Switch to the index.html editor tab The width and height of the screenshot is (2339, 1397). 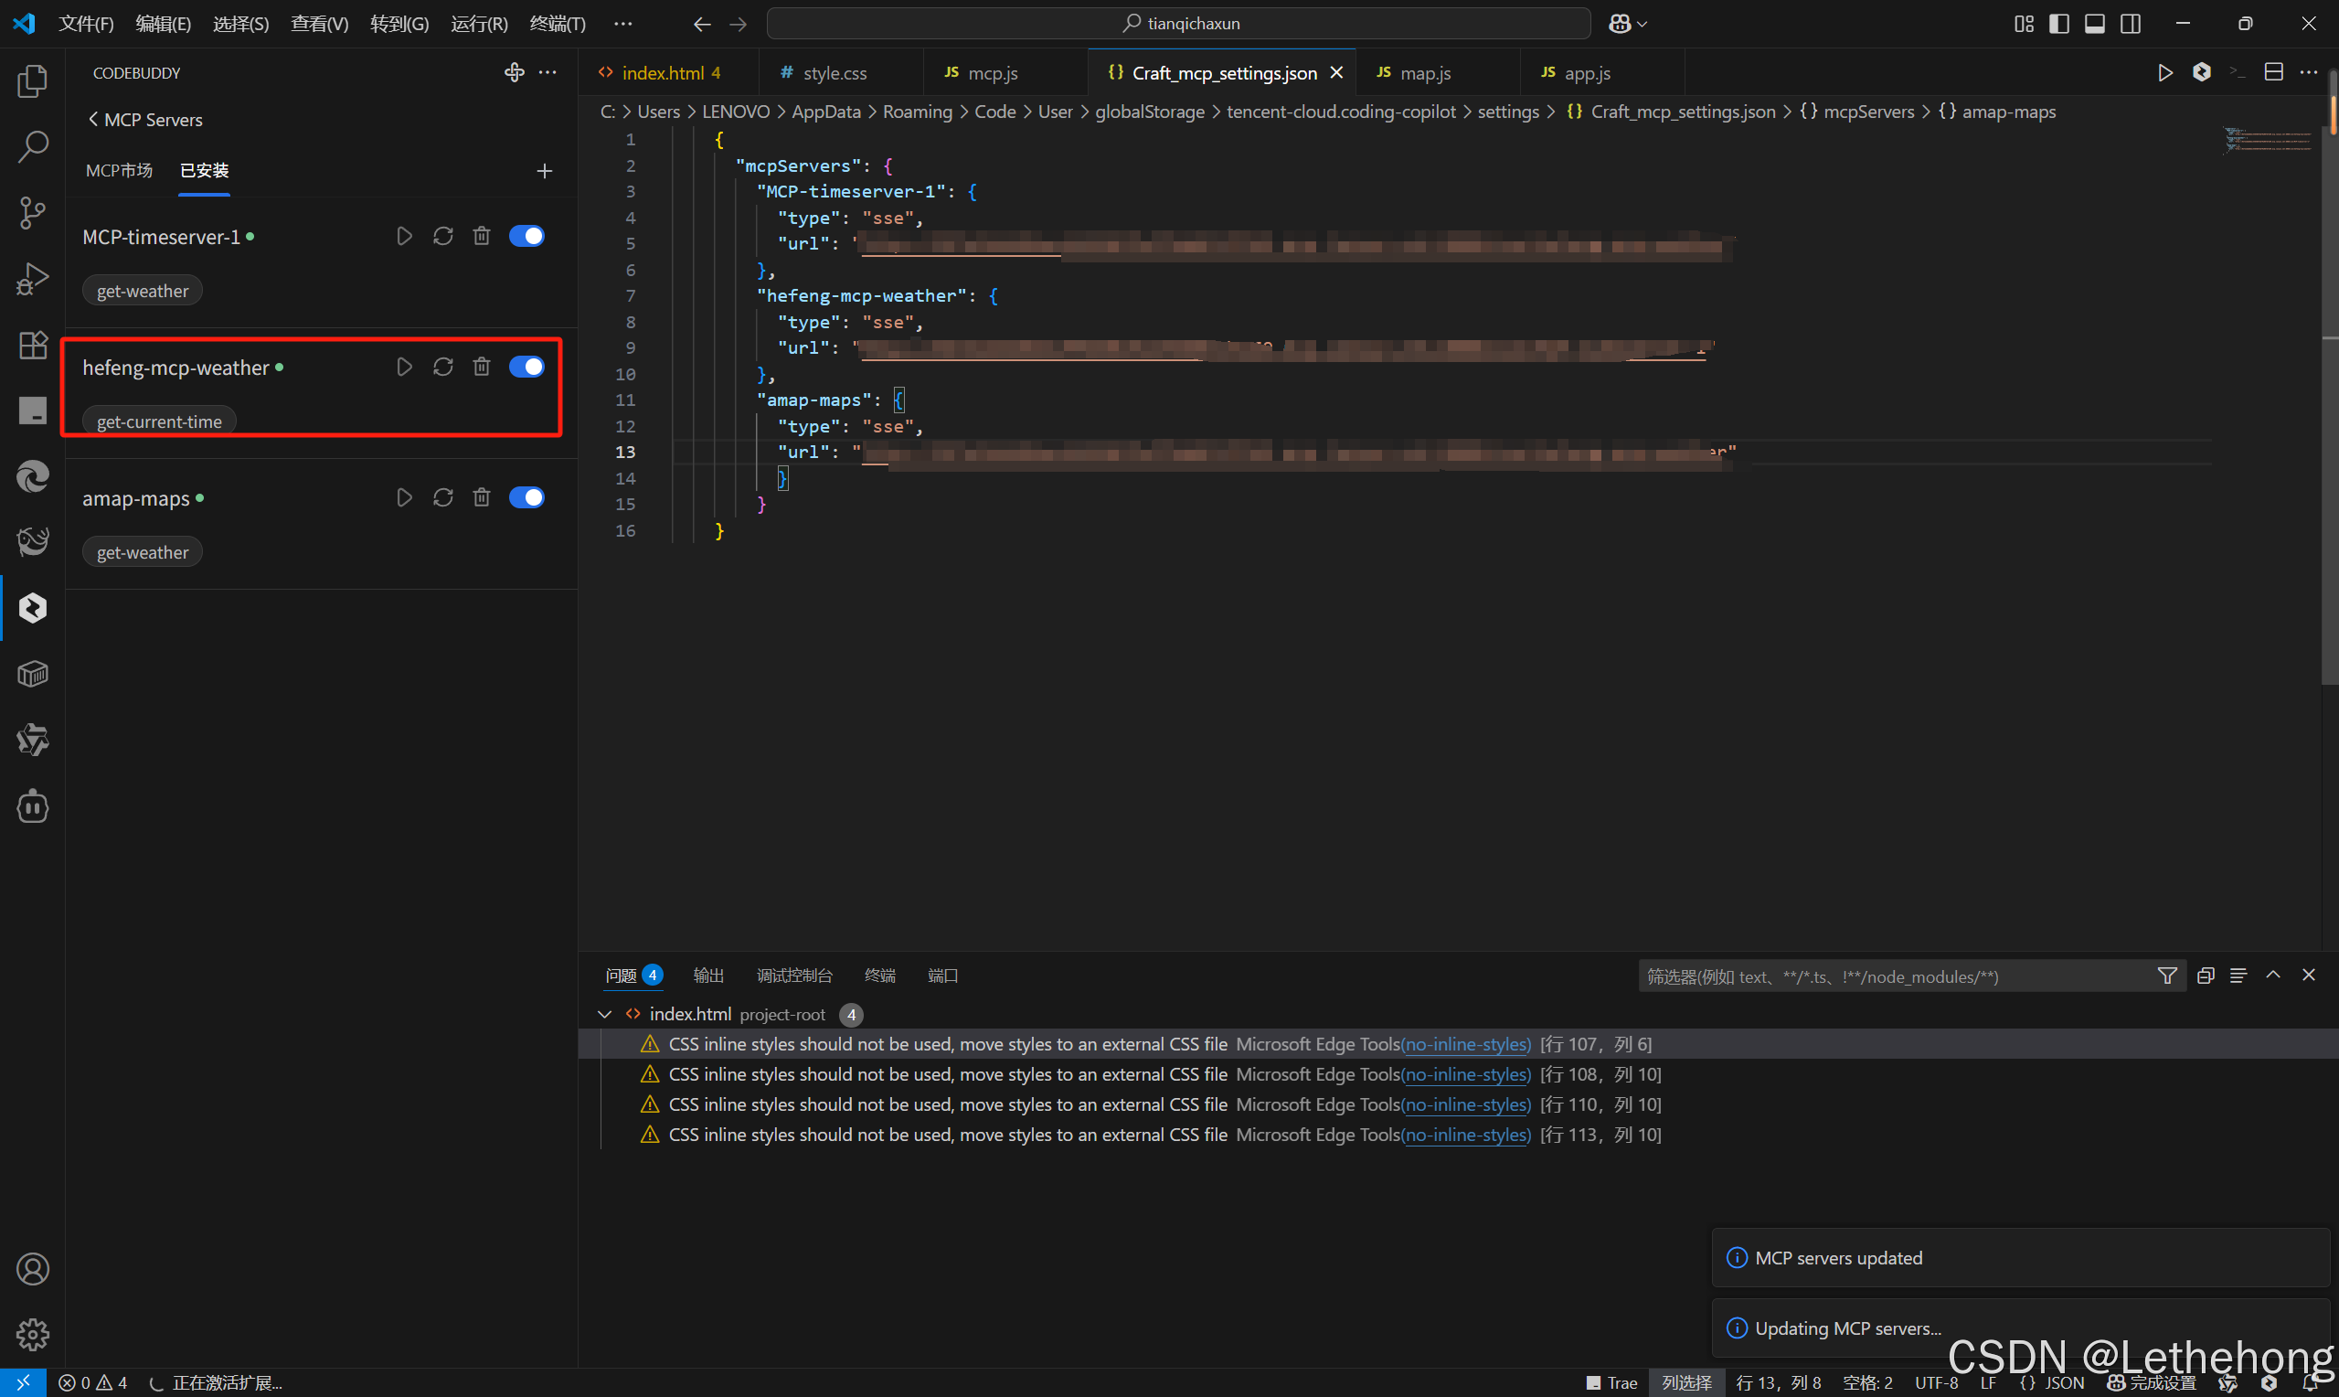pyautogui.click(x=670, y=72)
